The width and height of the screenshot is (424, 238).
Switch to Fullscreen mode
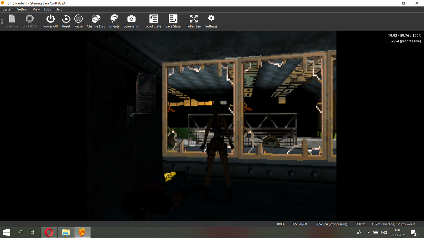pyautogui.click(x=194, y=21)
